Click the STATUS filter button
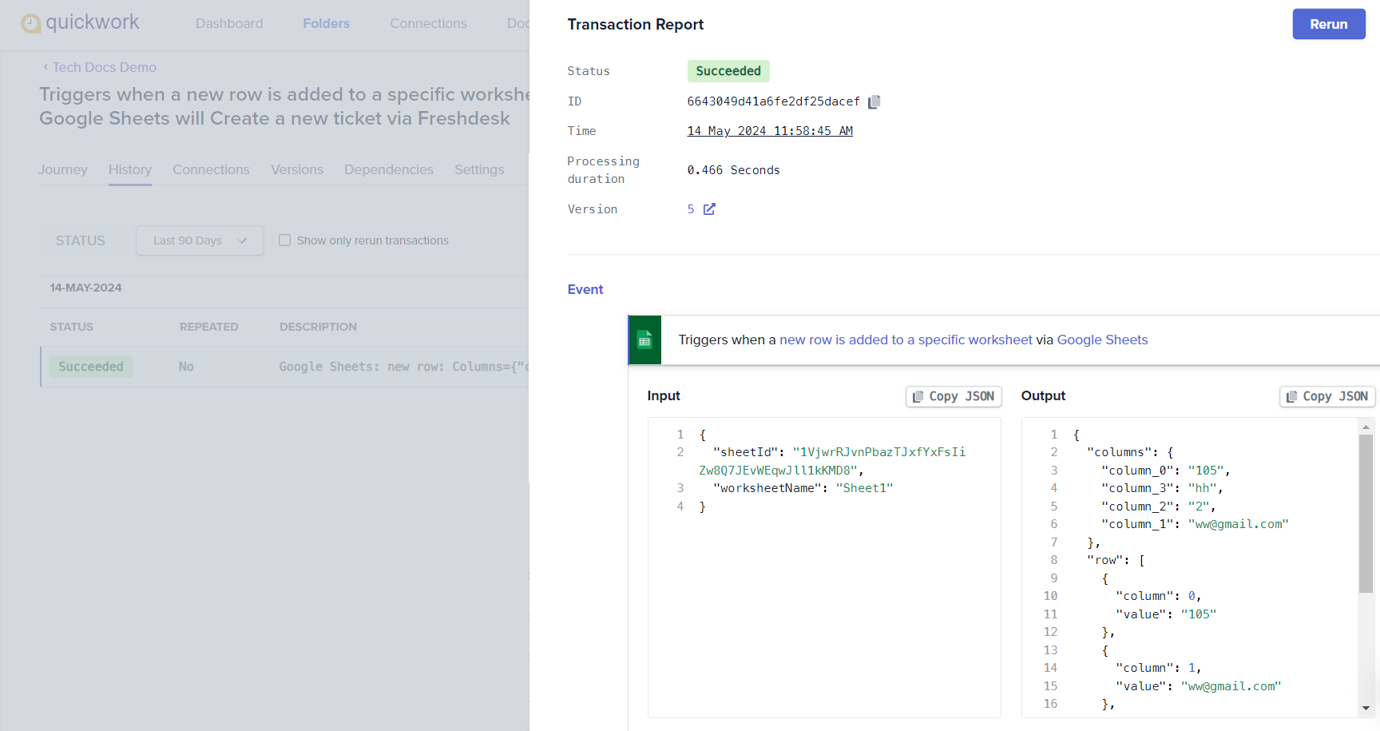Viewport: 1380px width, 731px height. [81, 240]
